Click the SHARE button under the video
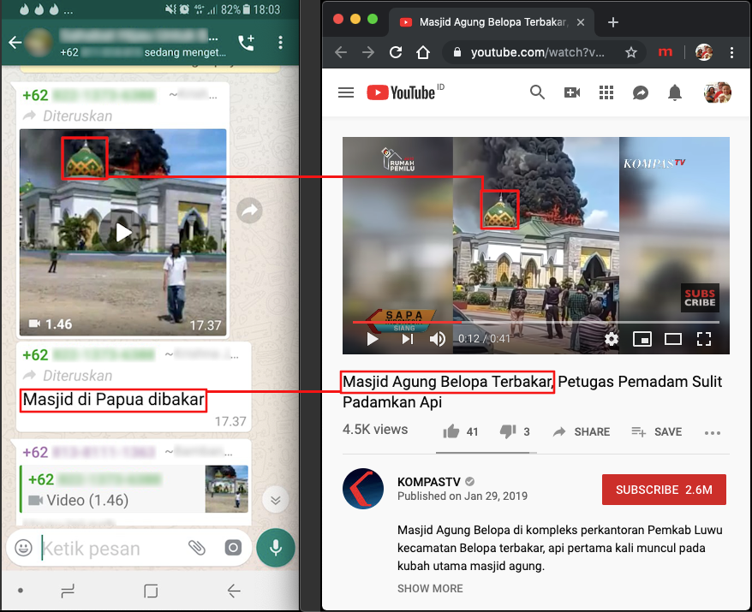 (582, 432)
